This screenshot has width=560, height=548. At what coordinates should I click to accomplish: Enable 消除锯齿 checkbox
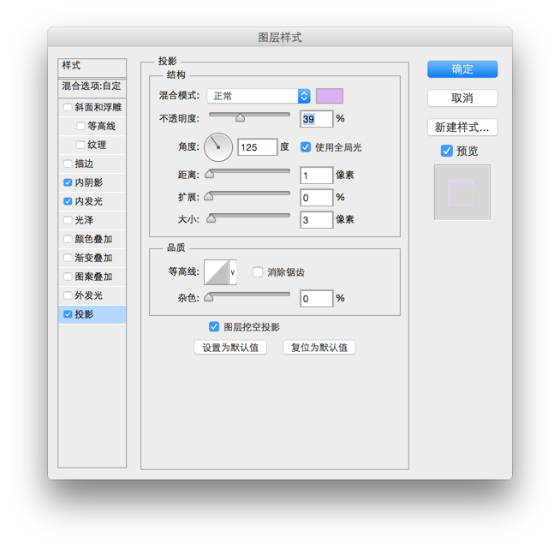258,271
